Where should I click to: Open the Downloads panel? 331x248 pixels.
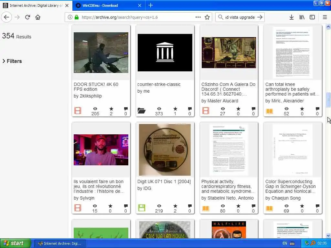[x=291, y=17]
